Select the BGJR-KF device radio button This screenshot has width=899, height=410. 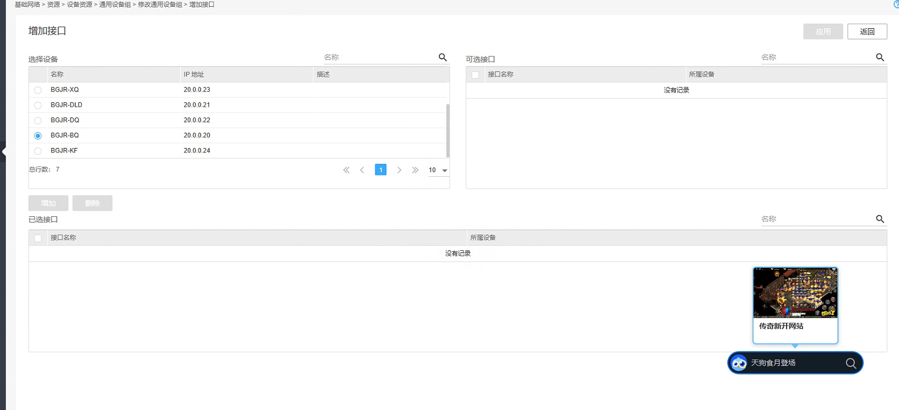(38, 151)
